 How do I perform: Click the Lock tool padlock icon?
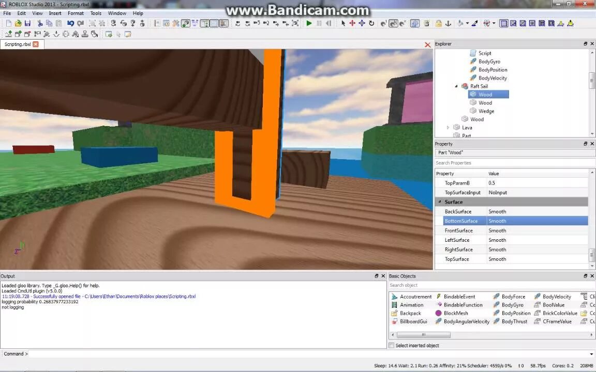click(x=439, y=23)
